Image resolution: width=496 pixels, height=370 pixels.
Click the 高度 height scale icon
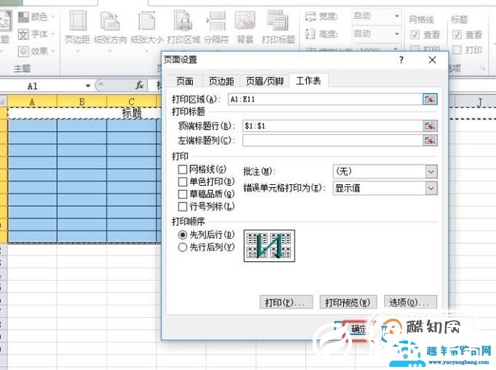click(x=311, y=34)
